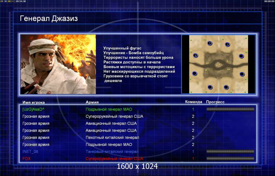Click the "Армия" column header
The image size is (275, 176).
(92, 102)
